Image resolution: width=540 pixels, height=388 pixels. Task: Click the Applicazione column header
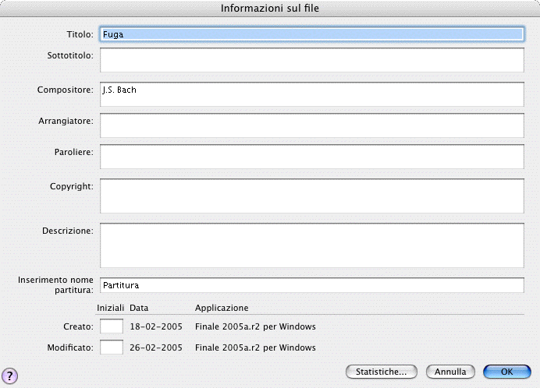[x=222, y=308]
